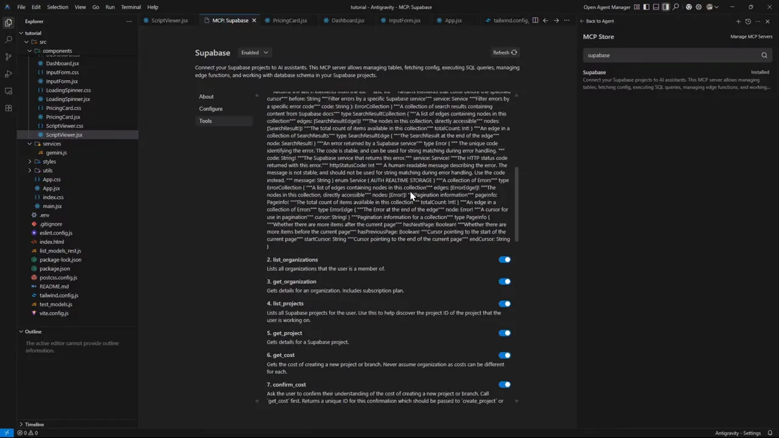Switch to the Dashboard.jsx tab

coord(347,20)
